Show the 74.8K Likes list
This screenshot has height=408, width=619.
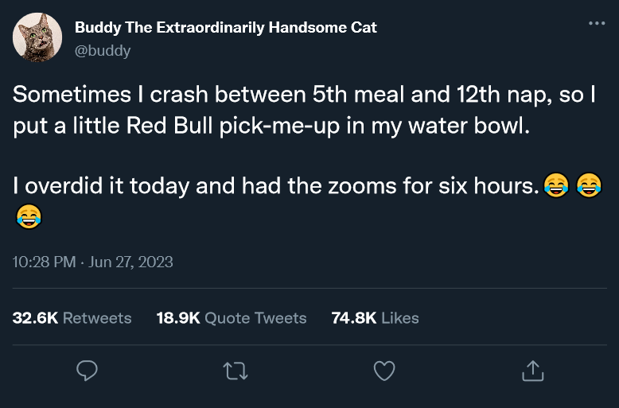375,318
